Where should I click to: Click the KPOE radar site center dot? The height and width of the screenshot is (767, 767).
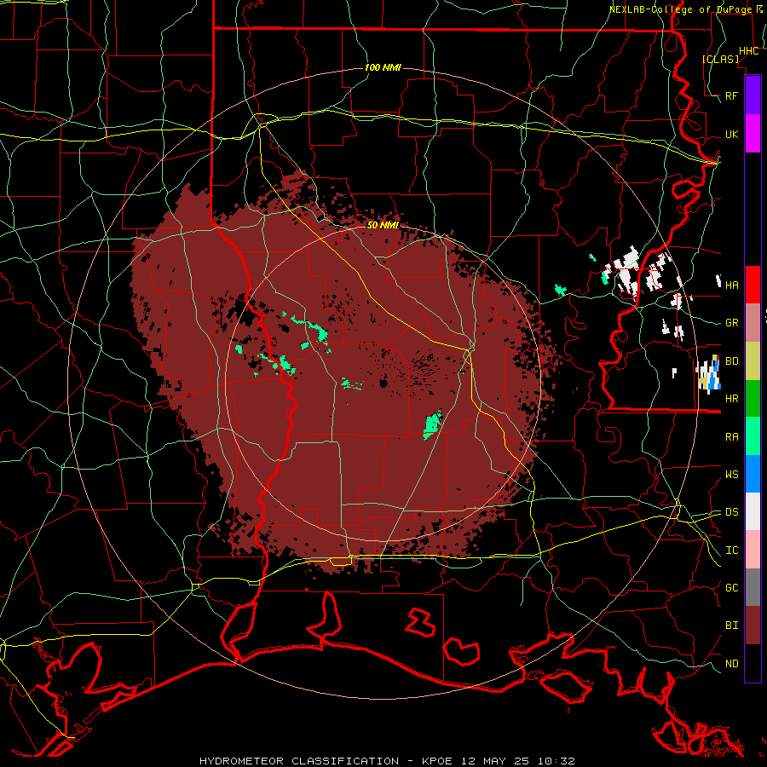click(x=383, y=383)
